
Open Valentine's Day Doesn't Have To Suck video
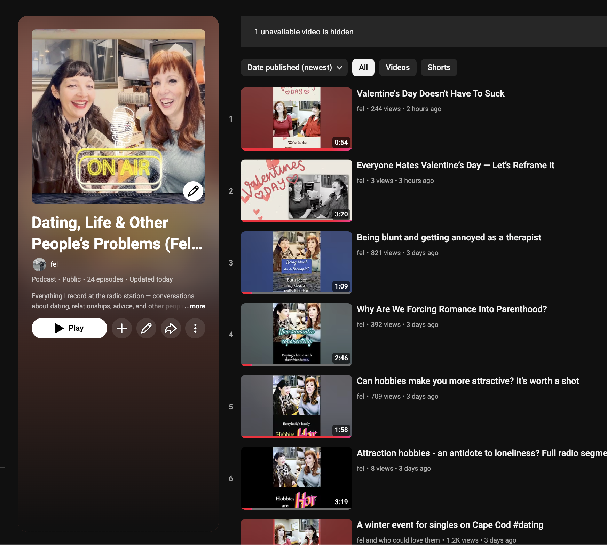tap(431, 93)
